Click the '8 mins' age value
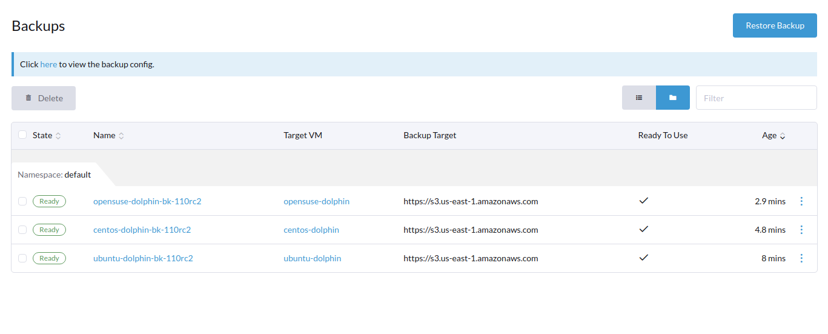The height and width of the screenshot is (334, 828). pyautogui.click(x=773, y=258)
